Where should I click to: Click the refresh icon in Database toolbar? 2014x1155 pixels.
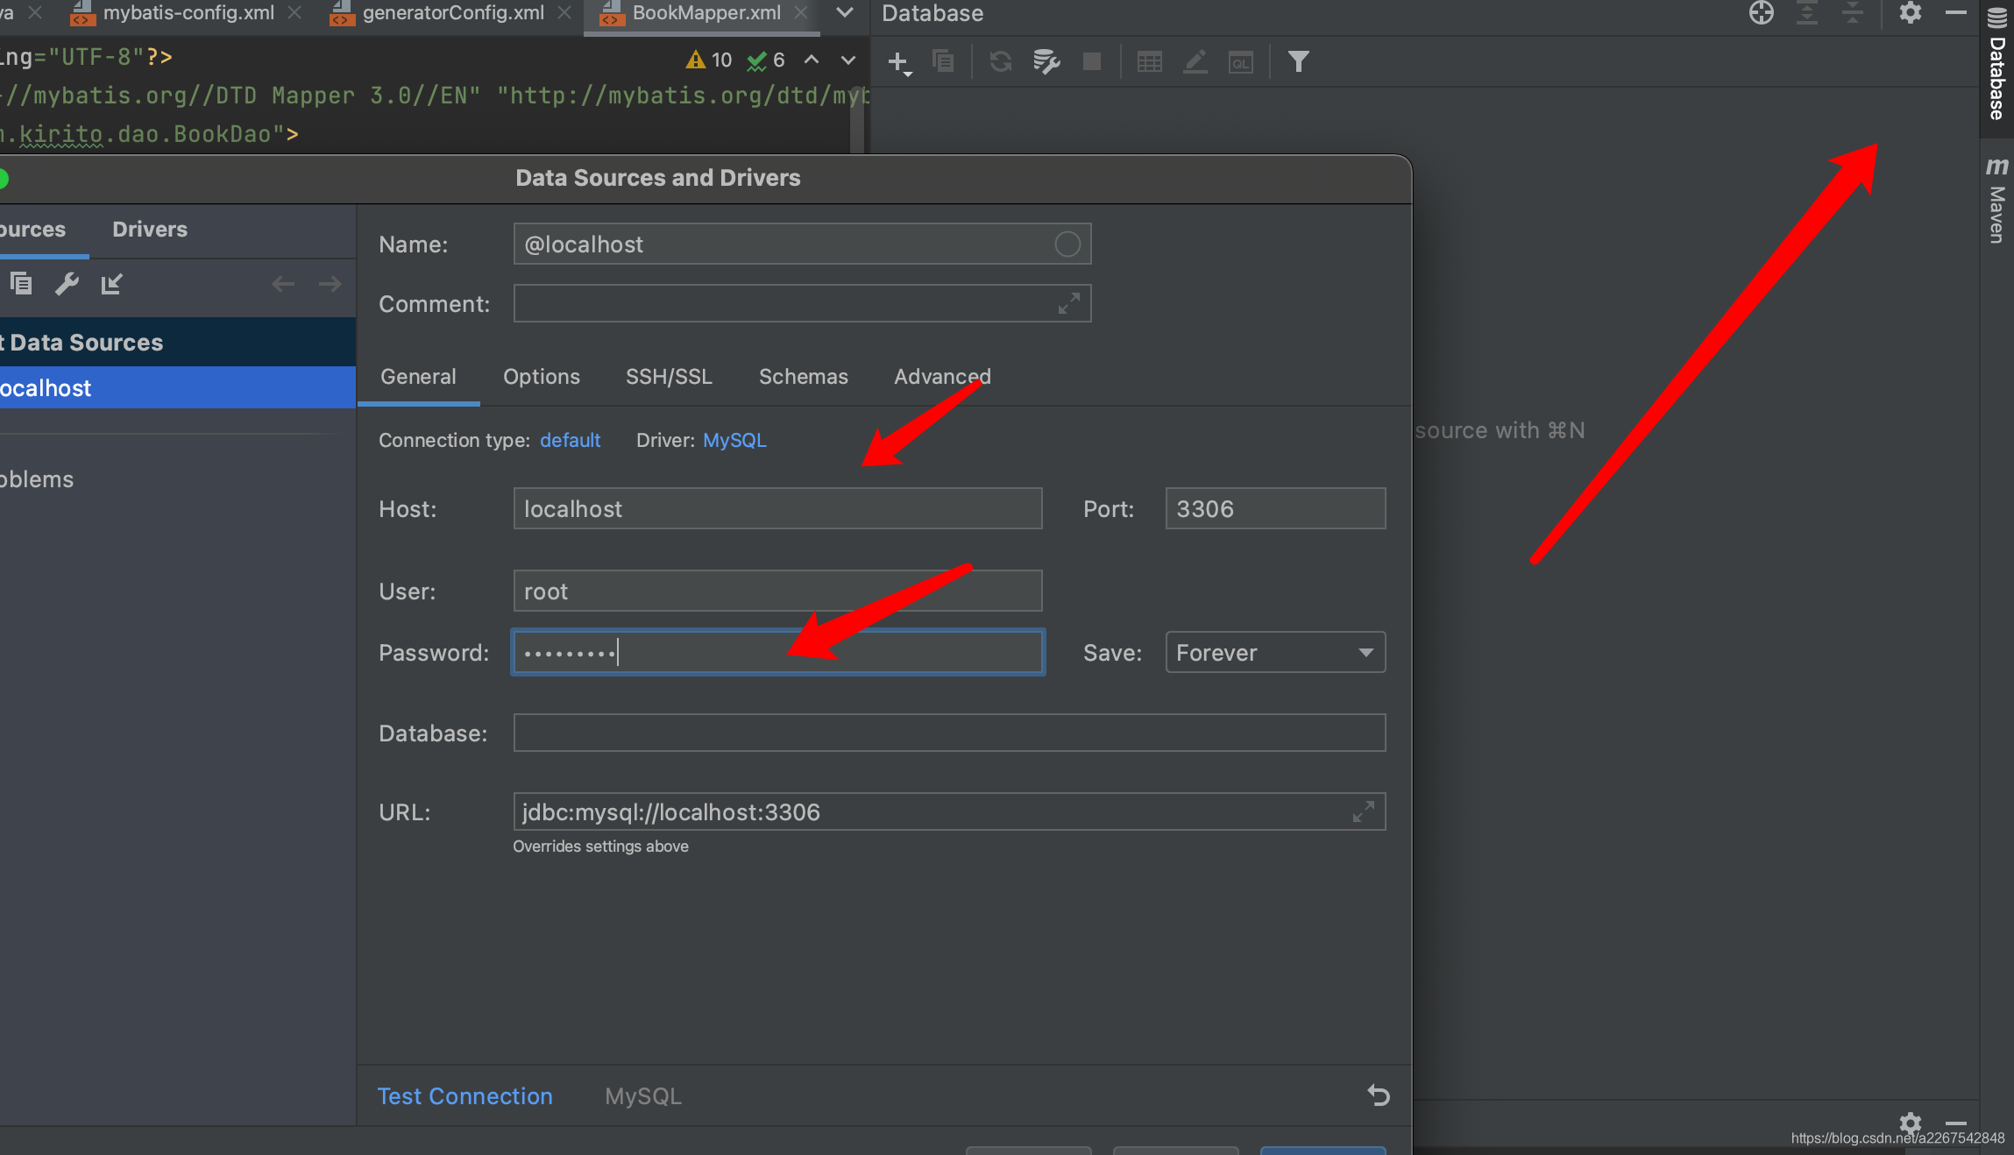tap(1000, 61)
